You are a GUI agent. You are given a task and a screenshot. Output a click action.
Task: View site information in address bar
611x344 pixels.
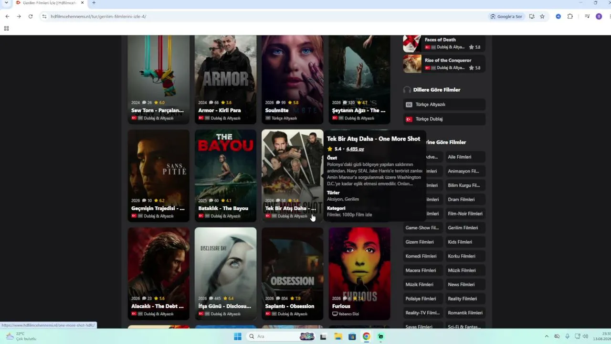[44, 16]
